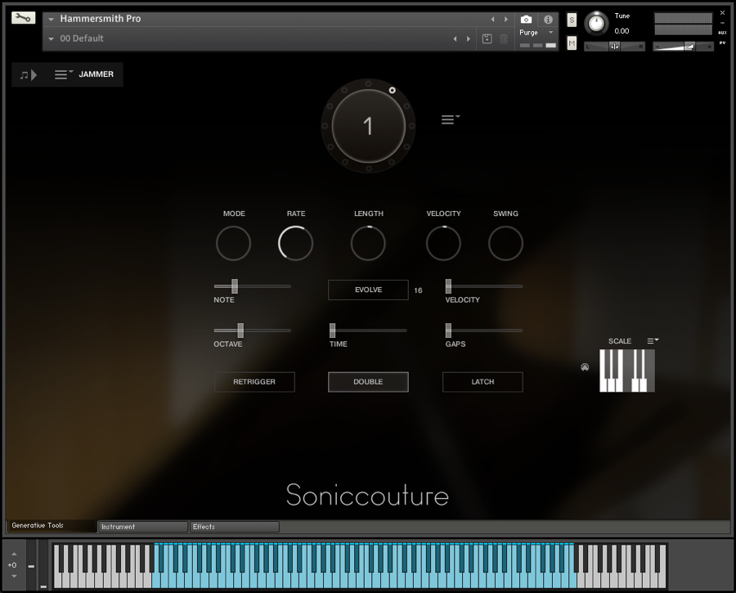Click the save preset floppy icon
This screenshot has height=593, width=736.
pos(487,38)
